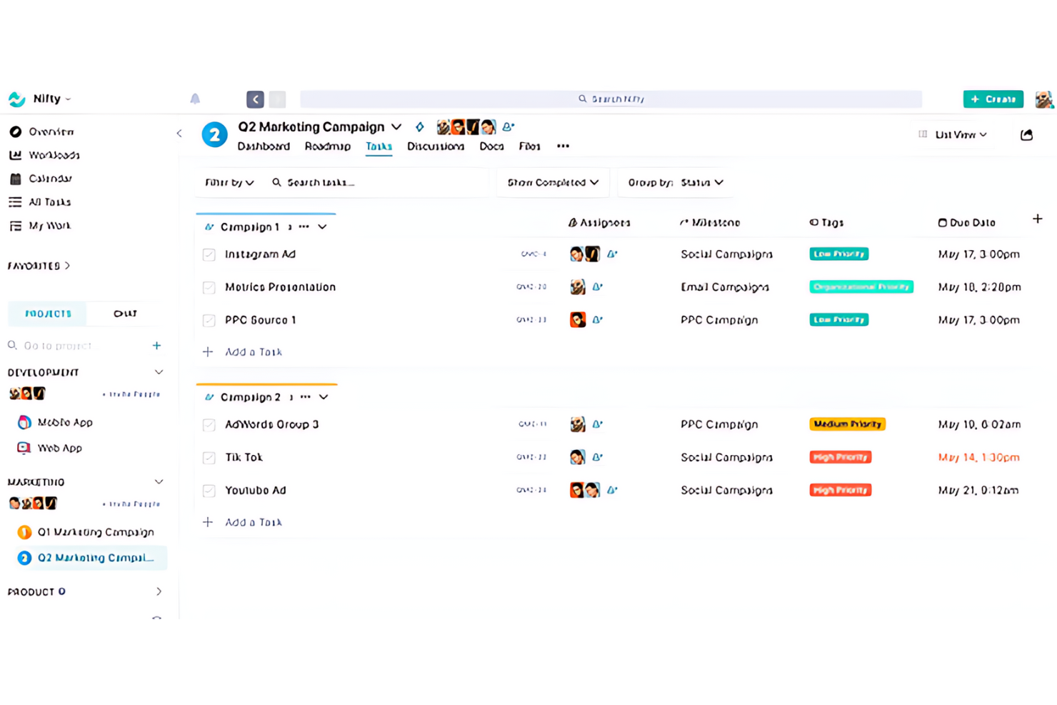Click the High Priority tag on Tik Tok
Screen dimensions: 1057x705
[x=841, y=457]
